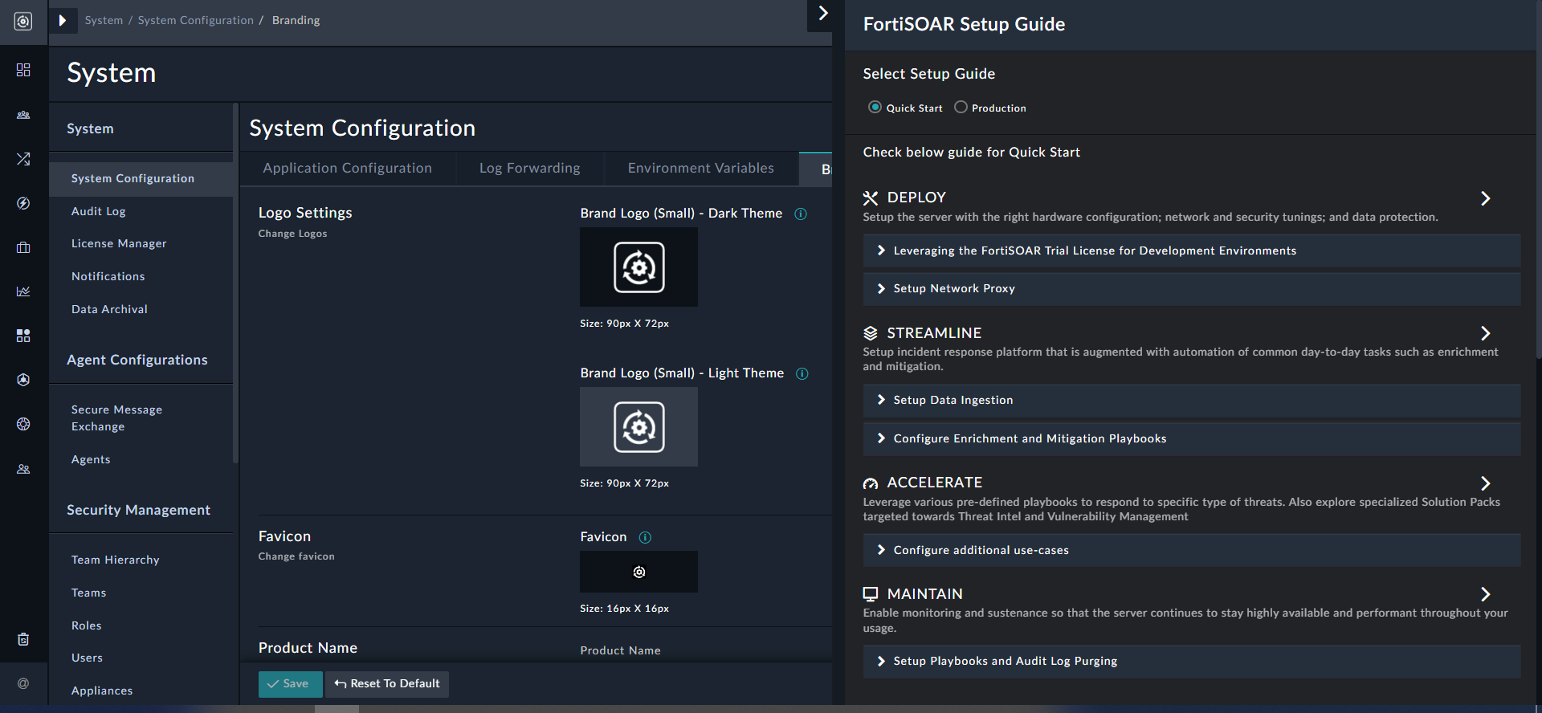
Task: Open Team Hierarchy in left menu
Action: click(116, 560)
